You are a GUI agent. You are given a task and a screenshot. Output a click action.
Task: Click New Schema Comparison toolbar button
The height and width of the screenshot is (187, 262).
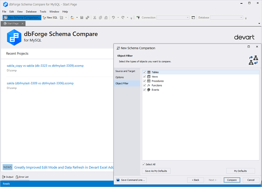(22, 17)
